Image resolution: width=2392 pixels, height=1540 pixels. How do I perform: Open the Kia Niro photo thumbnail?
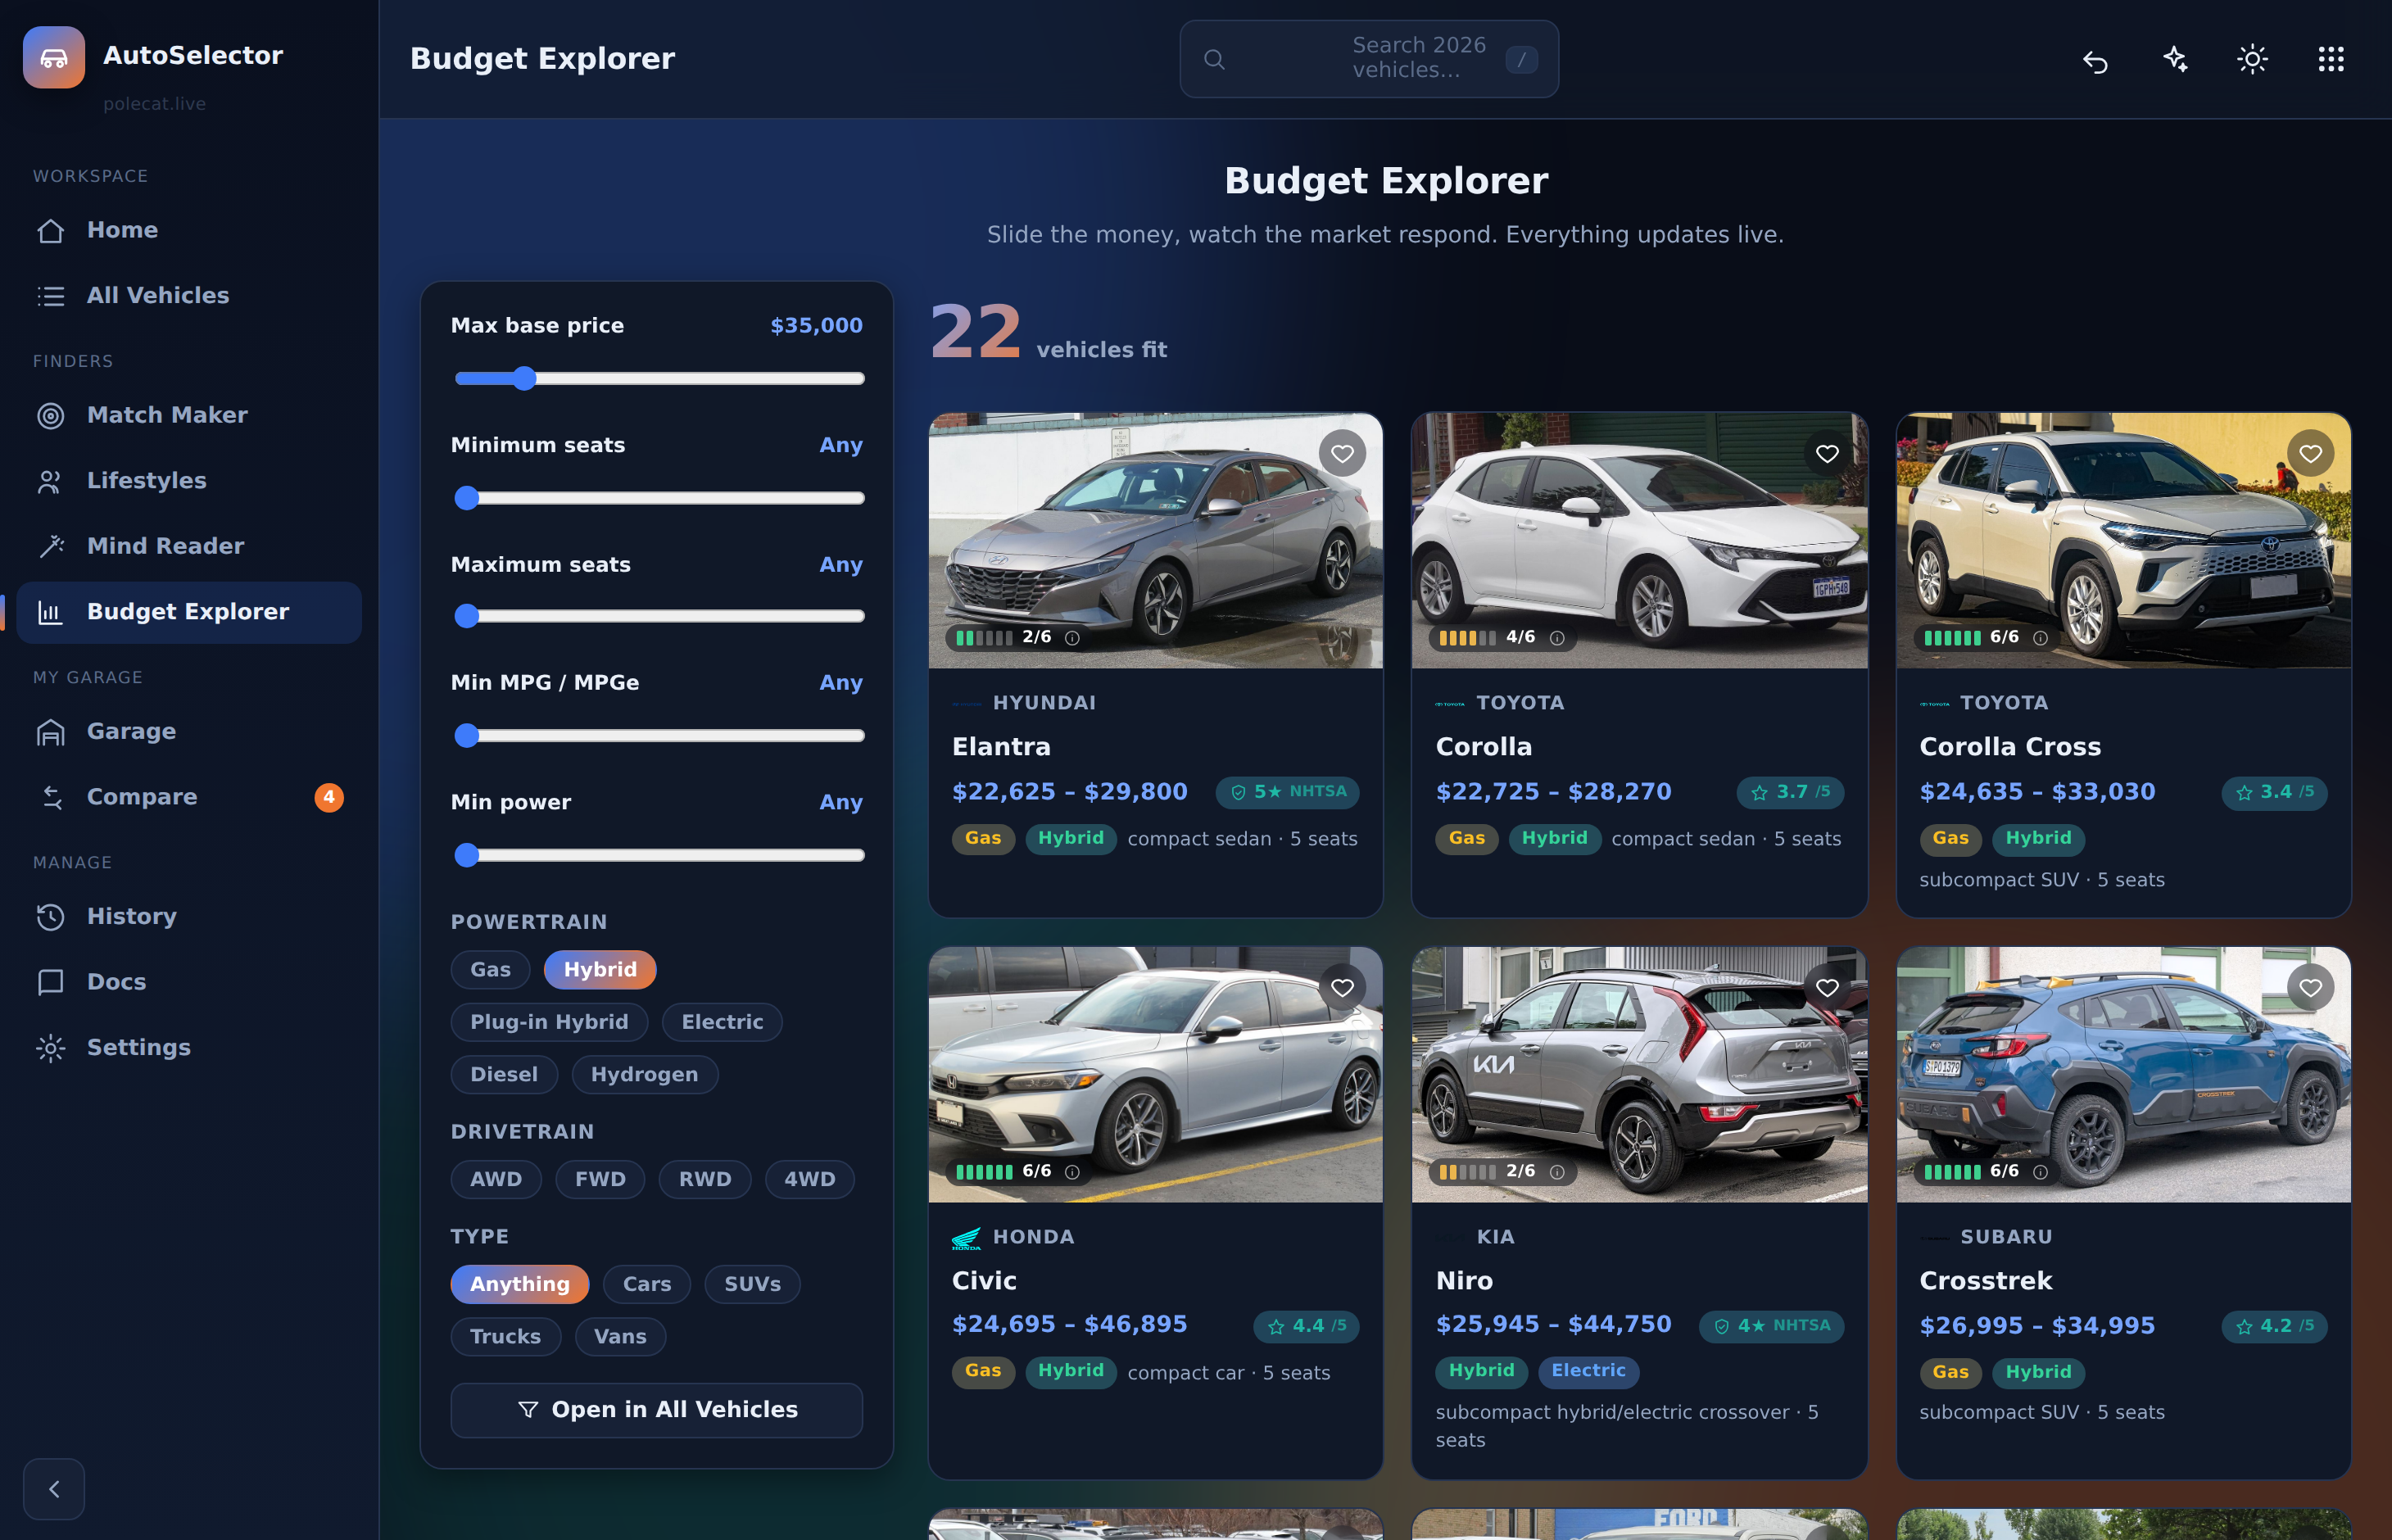[1639, 1075]
